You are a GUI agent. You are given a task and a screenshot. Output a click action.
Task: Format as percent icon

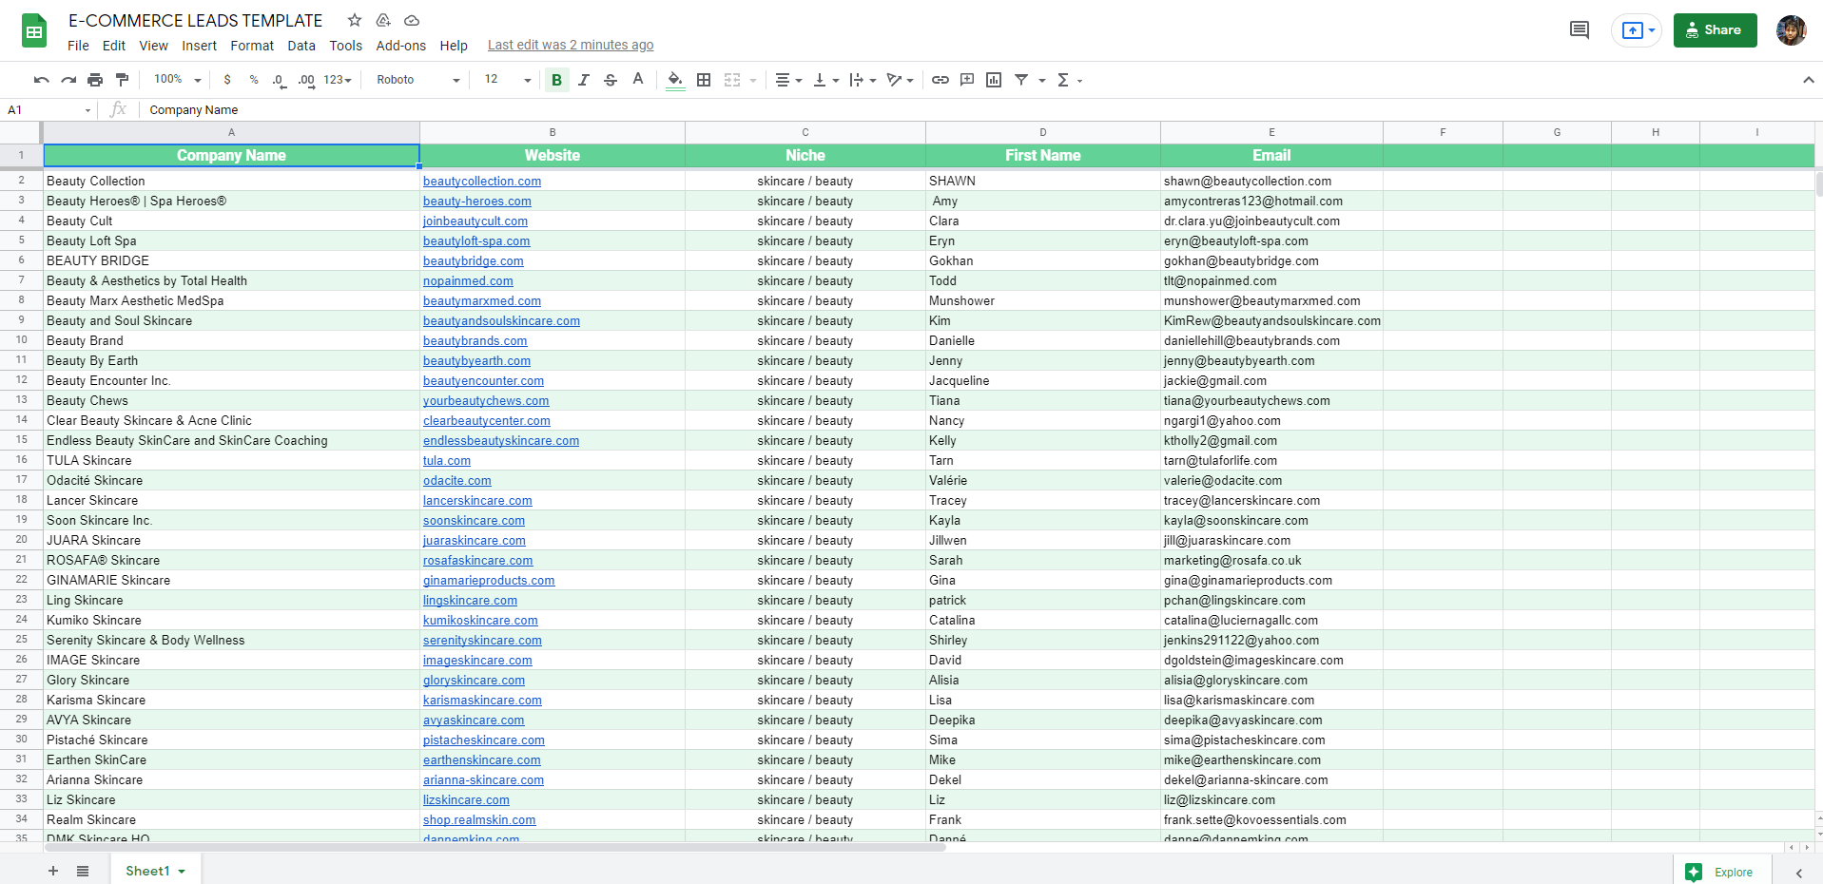(254, 80)
